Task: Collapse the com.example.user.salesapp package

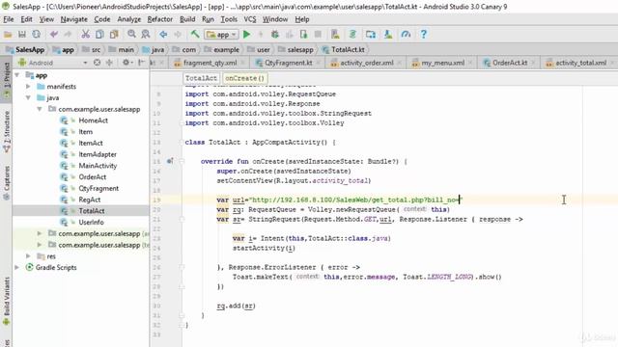Action: [x=40, y=109]
